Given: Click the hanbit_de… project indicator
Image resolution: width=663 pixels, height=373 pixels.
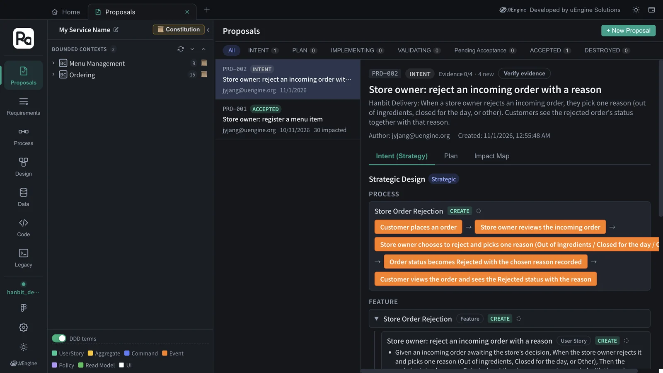Looking at the screenshot, I should pyautogui.click(x=24, y=289).
